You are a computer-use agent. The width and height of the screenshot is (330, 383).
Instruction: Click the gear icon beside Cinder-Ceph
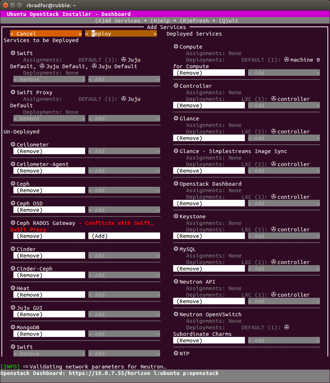(x=13, y=268)
